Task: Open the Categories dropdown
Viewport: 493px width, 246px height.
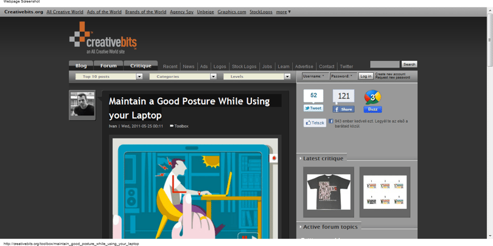Action: point(183,77)
